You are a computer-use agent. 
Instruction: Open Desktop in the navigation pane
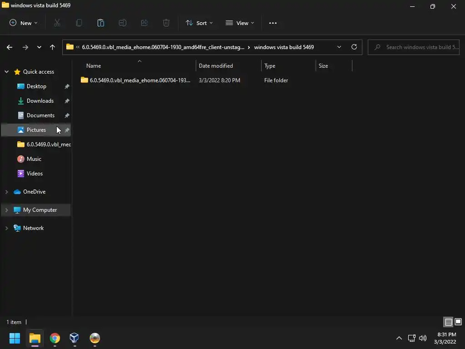tap(36, 86)
